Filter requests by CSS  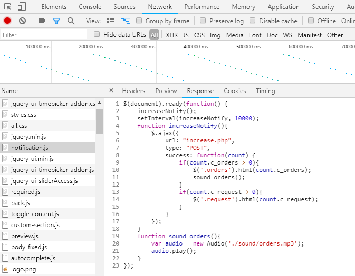tap(199, 35)
